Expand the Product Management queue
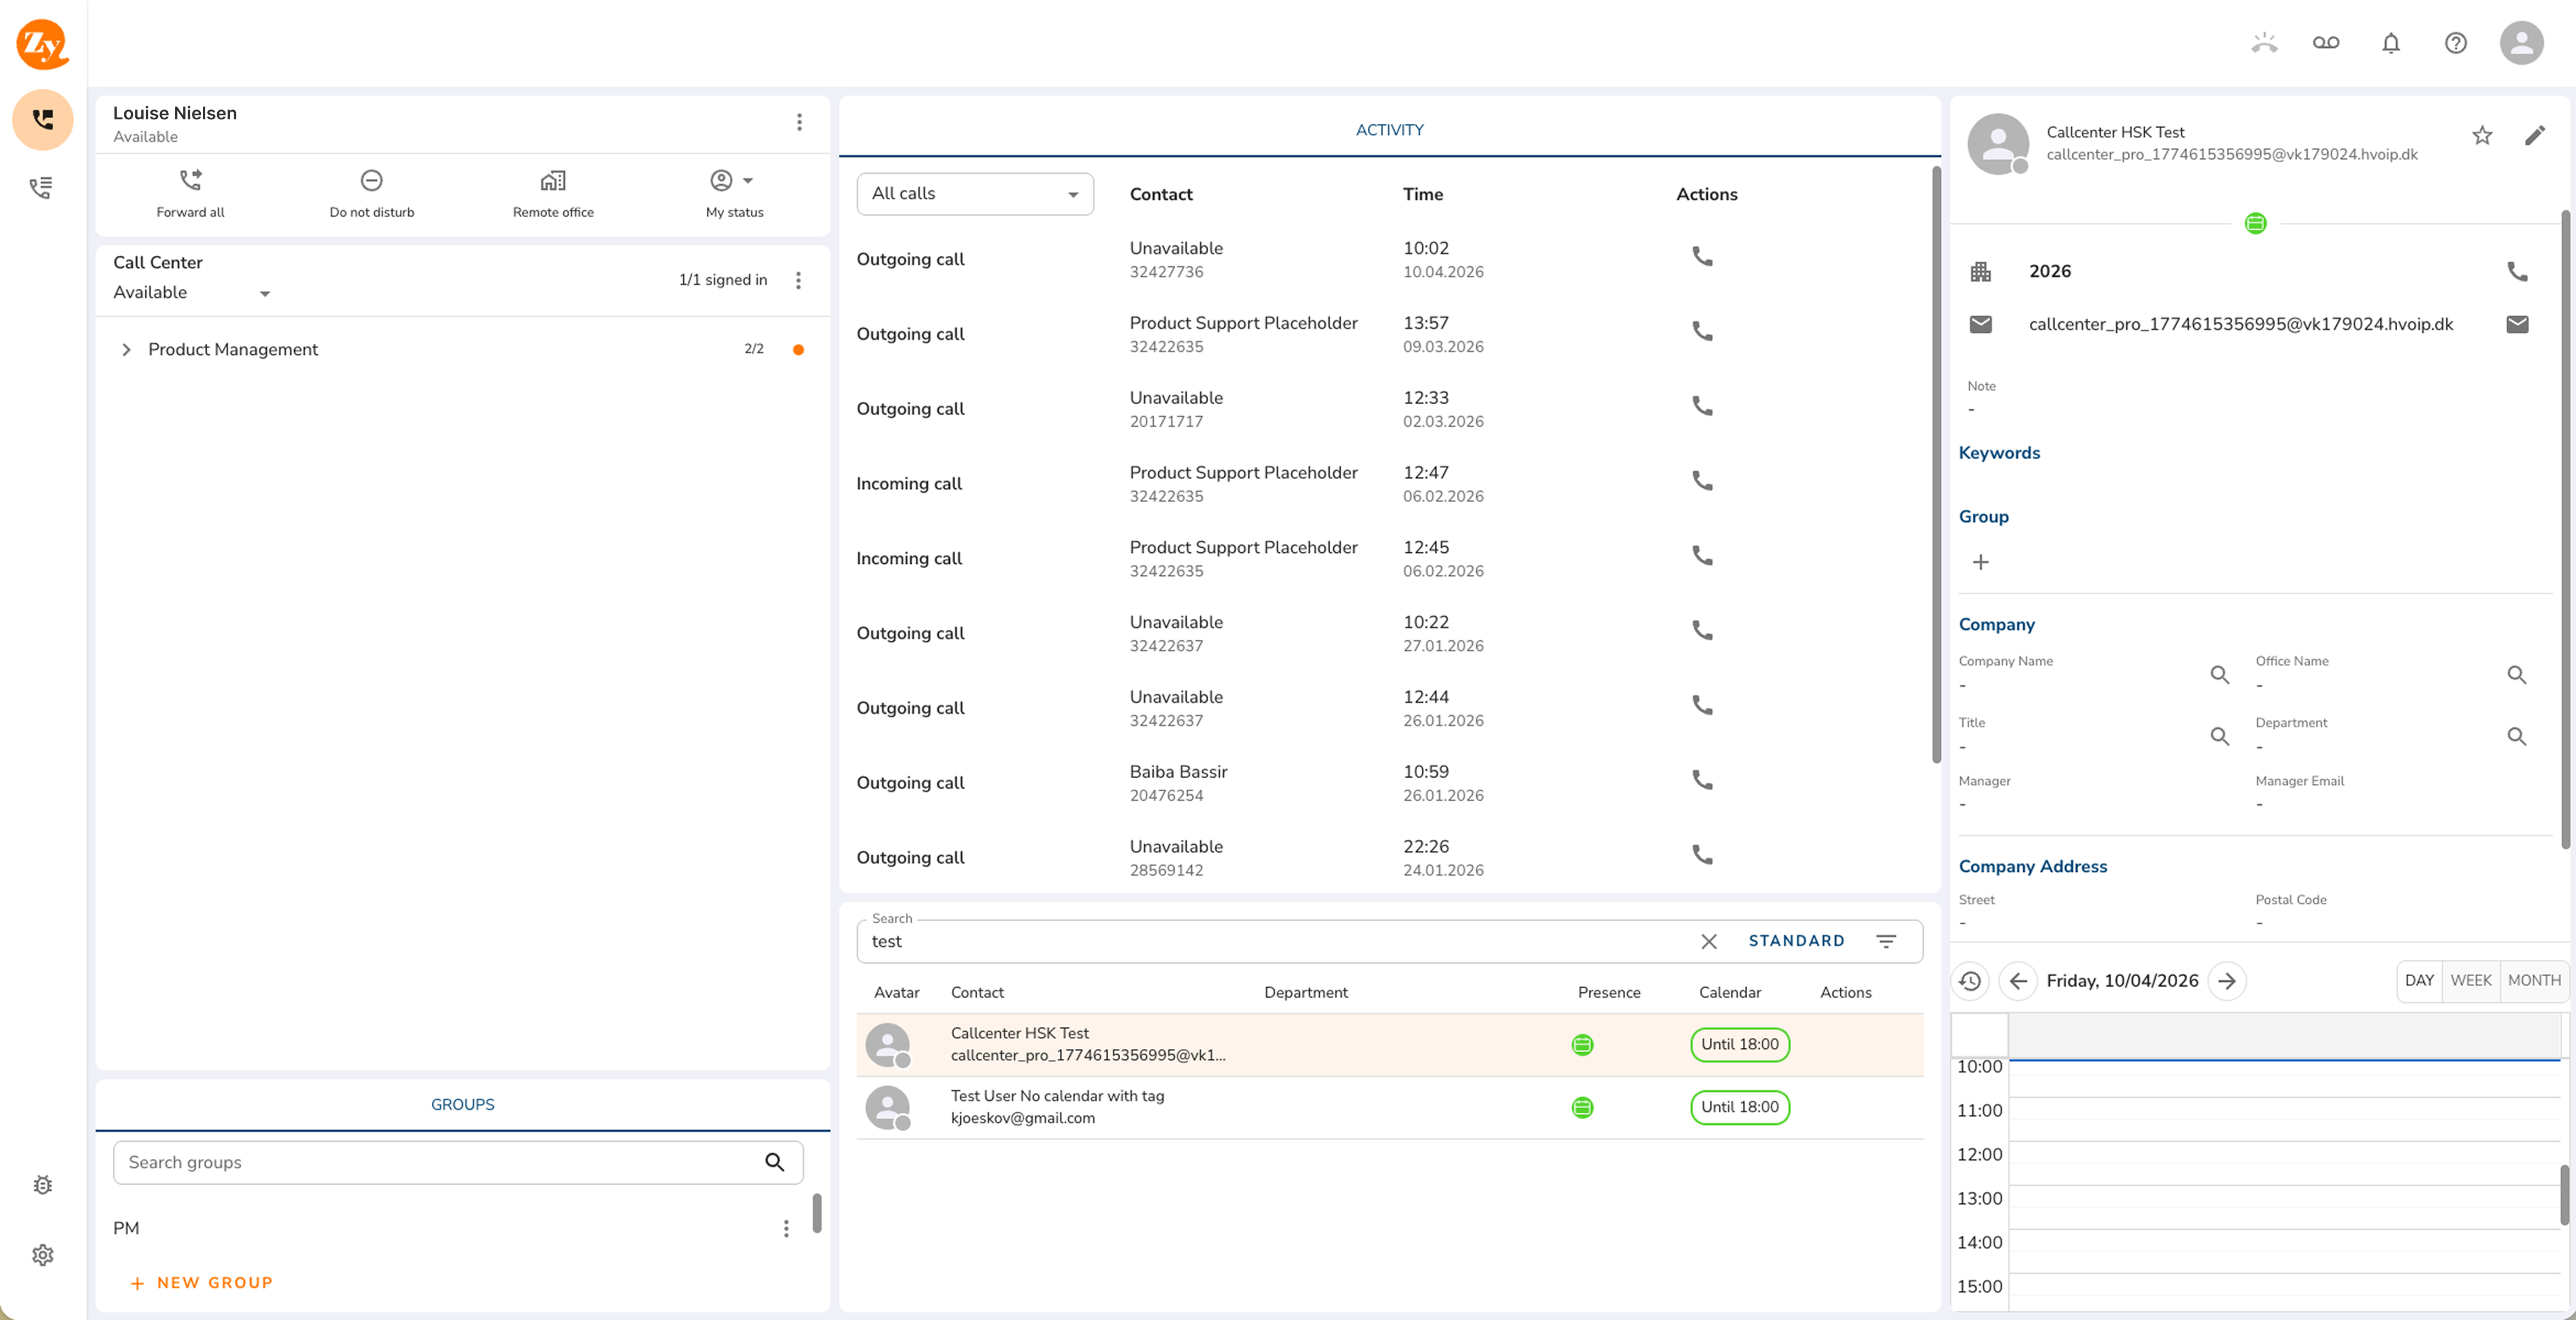The image size is (2576, 1320). (126, 349)
